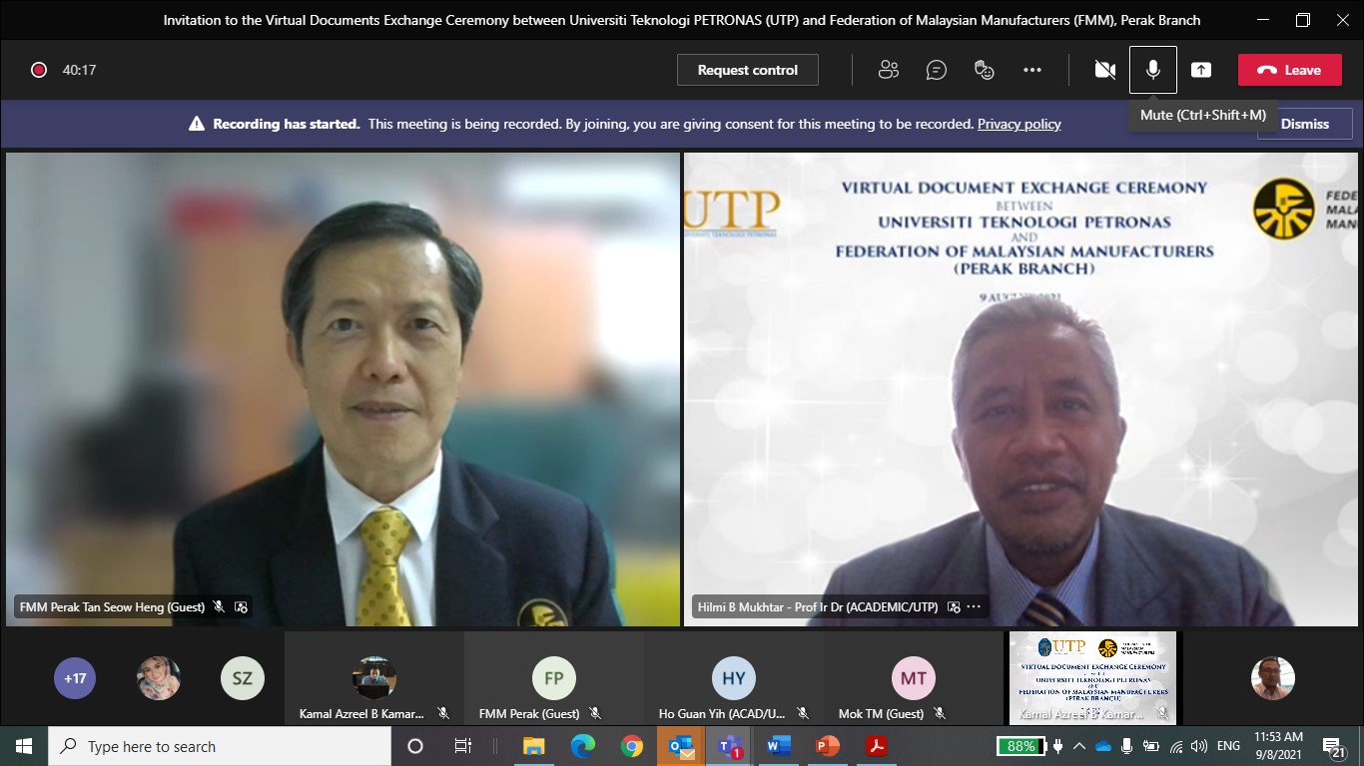Click muted mic on Kamal Azreel avatar tile
The image size is (1364, 766).
(x=443, y=713)
